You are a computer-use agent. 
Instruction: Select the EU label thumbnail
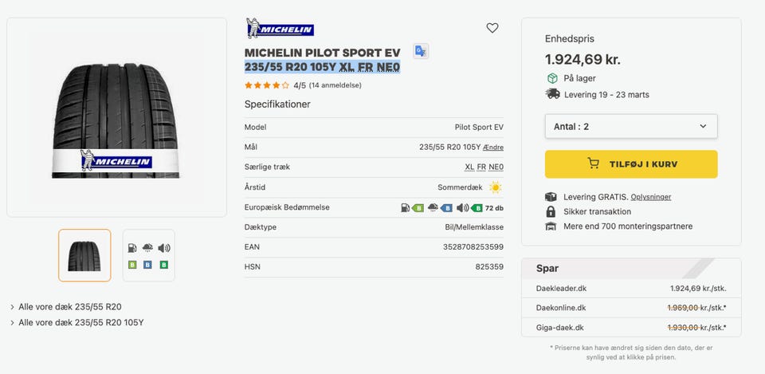[149, 255]
